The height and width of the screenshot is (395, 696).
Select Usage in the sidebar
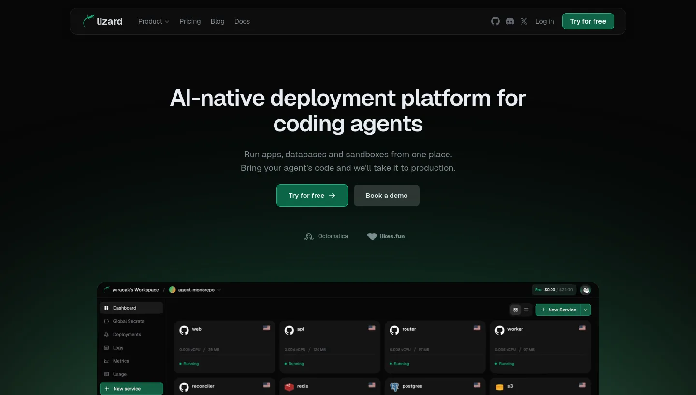click(x=131, y=374)
